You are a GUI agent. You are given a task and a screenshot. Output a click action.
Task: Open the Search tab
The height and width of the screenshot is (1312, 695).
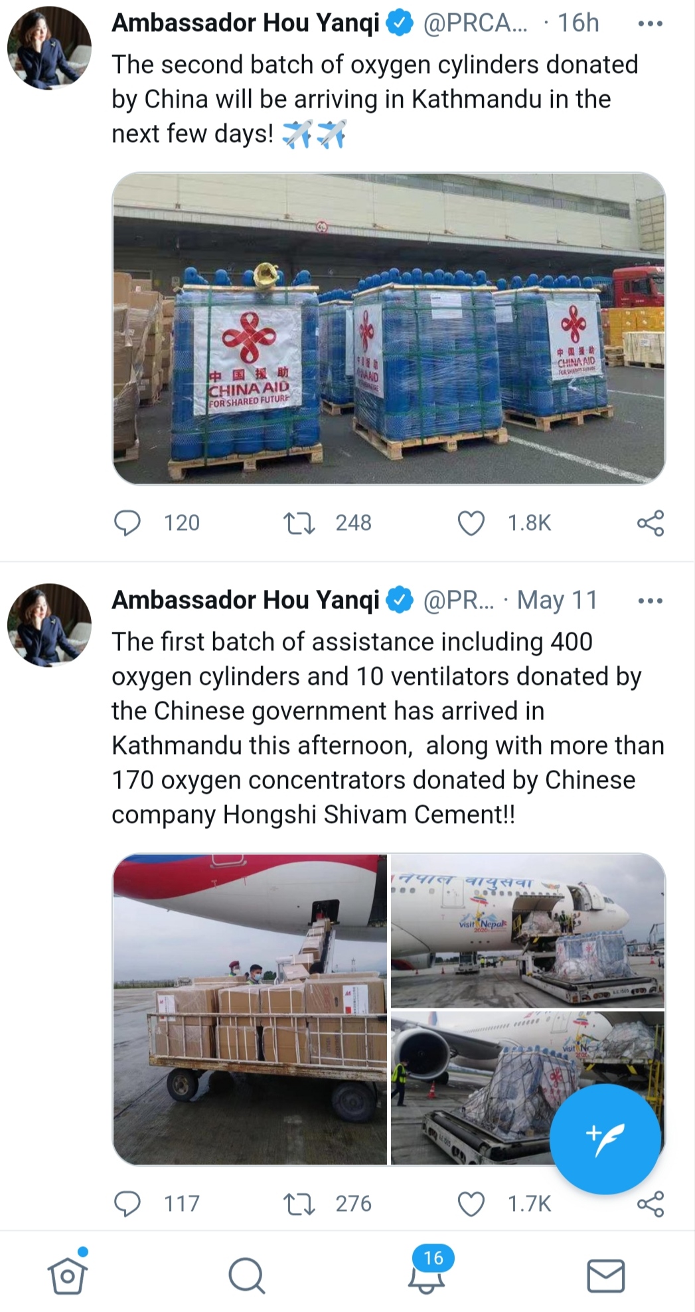point(247,1275)
